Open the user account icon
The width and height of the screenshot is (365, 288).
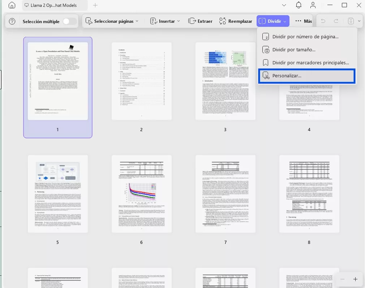tap(313, 5)
